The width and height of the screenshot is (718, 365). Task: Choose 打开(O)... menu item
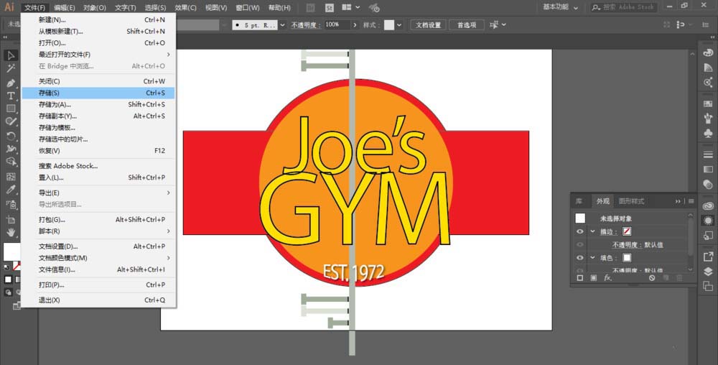pyautogui.click(x=98, y=42)
